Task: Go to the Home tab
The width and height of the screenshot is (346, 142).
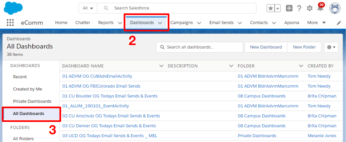Action: pyautogui.click(x=61, y=23)
